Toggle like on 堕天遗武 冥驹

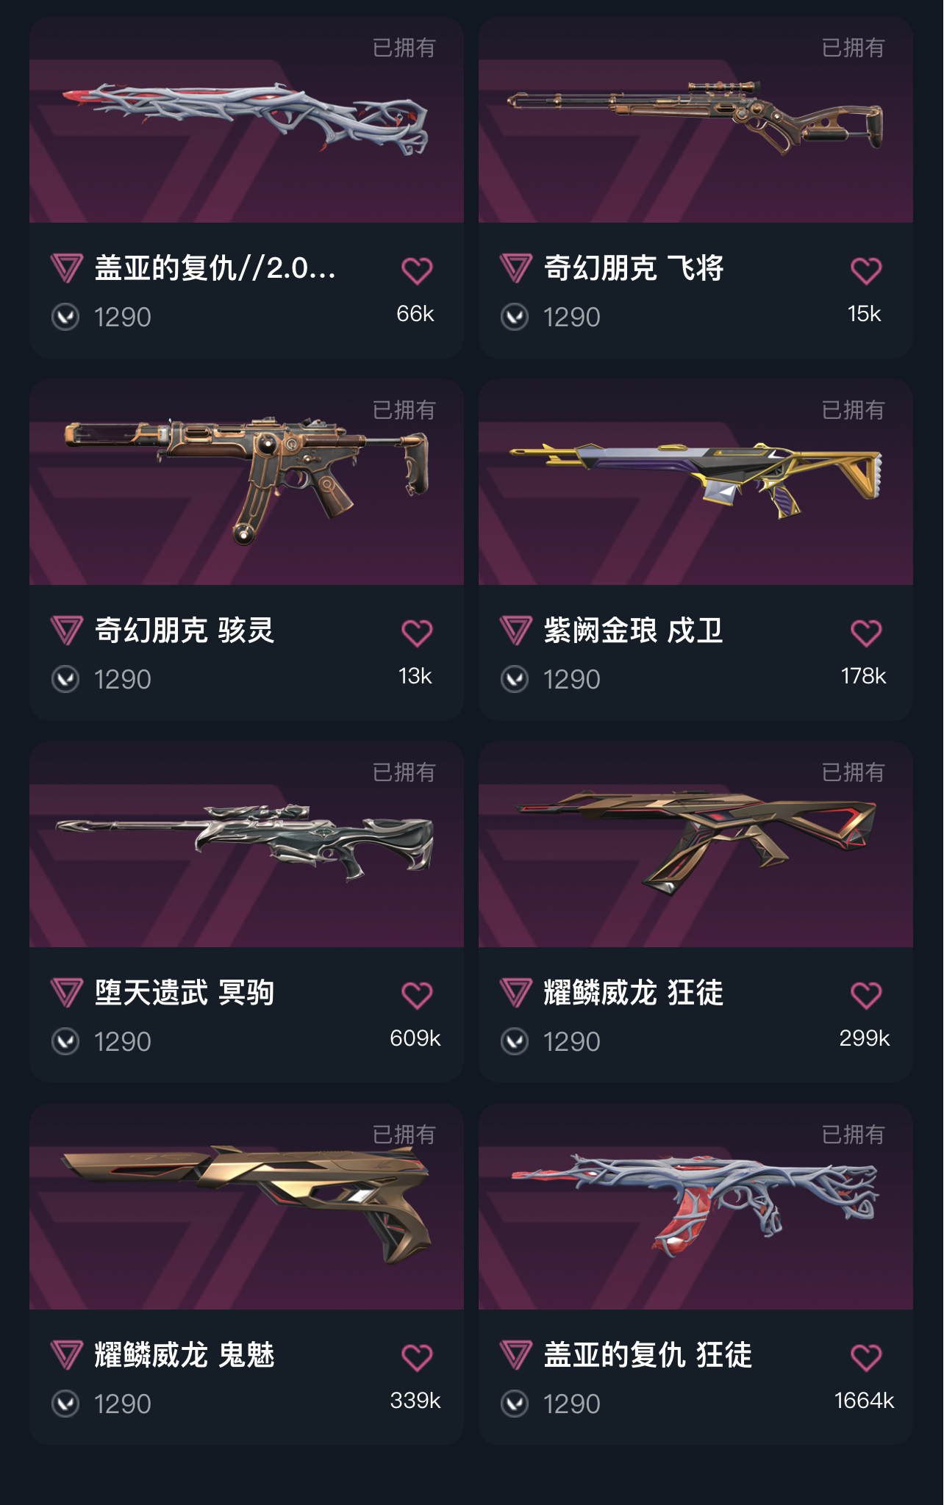point(417,995)
